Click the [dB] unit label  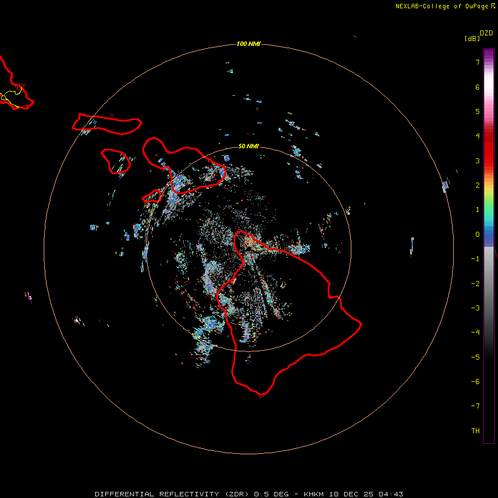pos(473,38)
